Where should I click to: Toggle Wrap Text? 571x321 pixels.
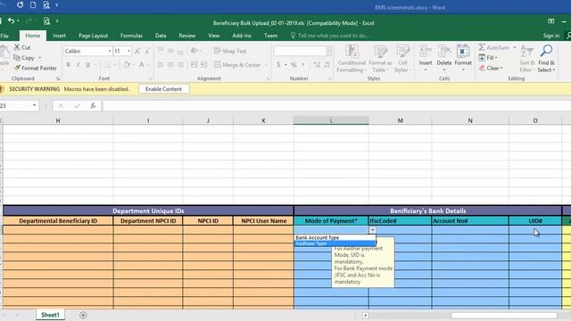[230, 51]
